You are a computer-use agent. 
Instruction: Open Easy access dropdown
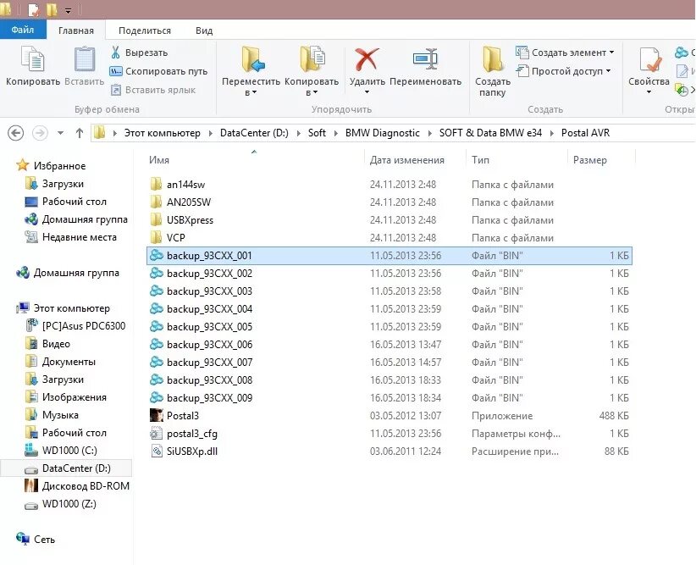tap(563, 71)
